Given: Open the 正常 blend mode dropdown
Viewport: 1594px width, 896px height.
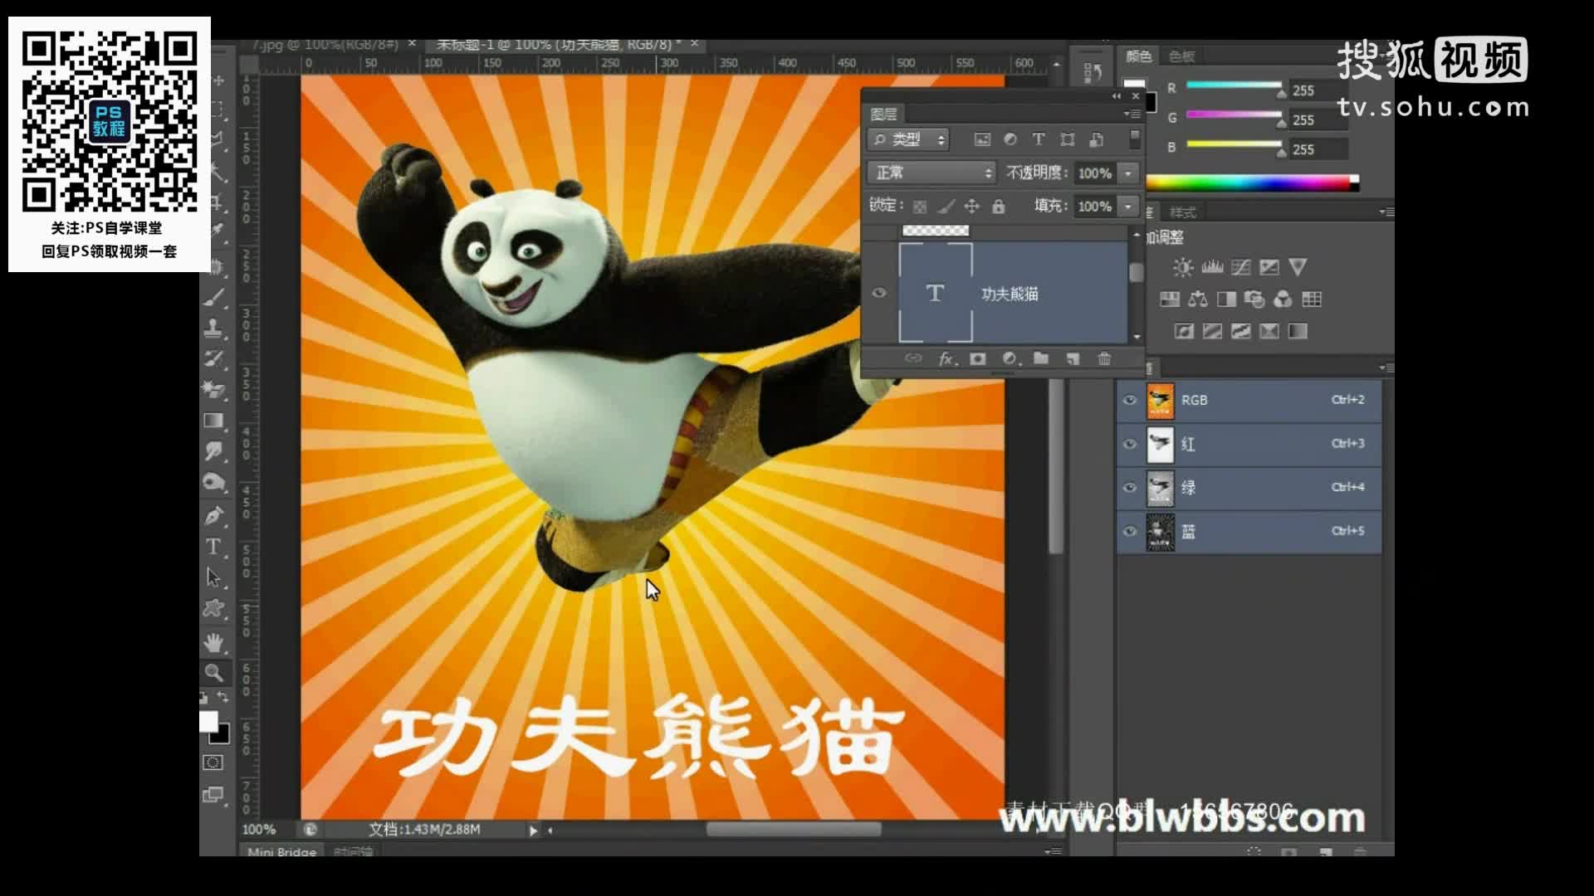Looking at the screenshot, I should [931, 173].
